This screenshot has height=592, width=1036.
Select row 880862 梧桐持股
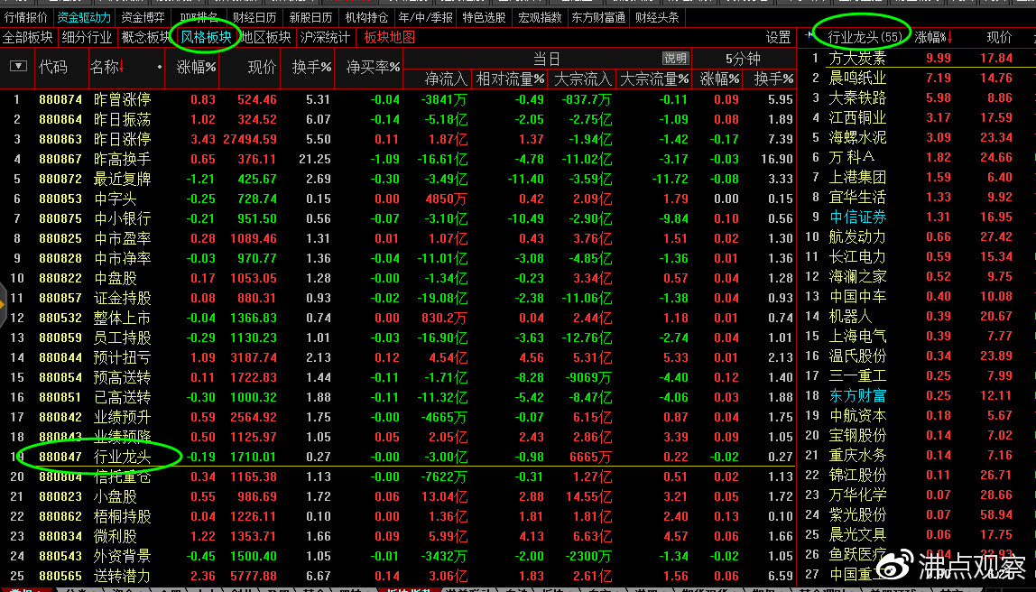tap(399, 516)
